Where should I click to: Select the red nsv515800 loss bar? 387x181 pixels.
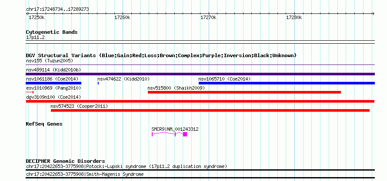[244, 92]
